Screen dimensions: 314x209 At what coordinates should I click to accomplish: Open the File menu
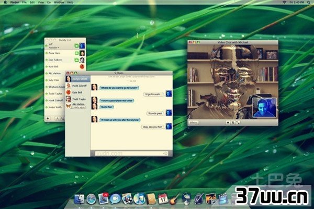pos(24,3)
